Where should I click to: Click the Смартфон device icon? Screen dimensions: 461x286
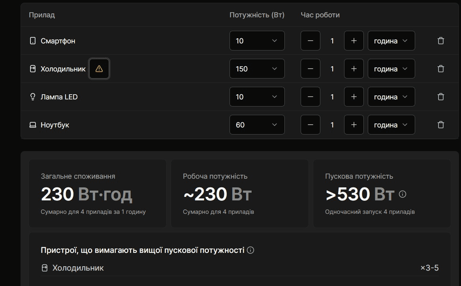(x=33, y=41)
